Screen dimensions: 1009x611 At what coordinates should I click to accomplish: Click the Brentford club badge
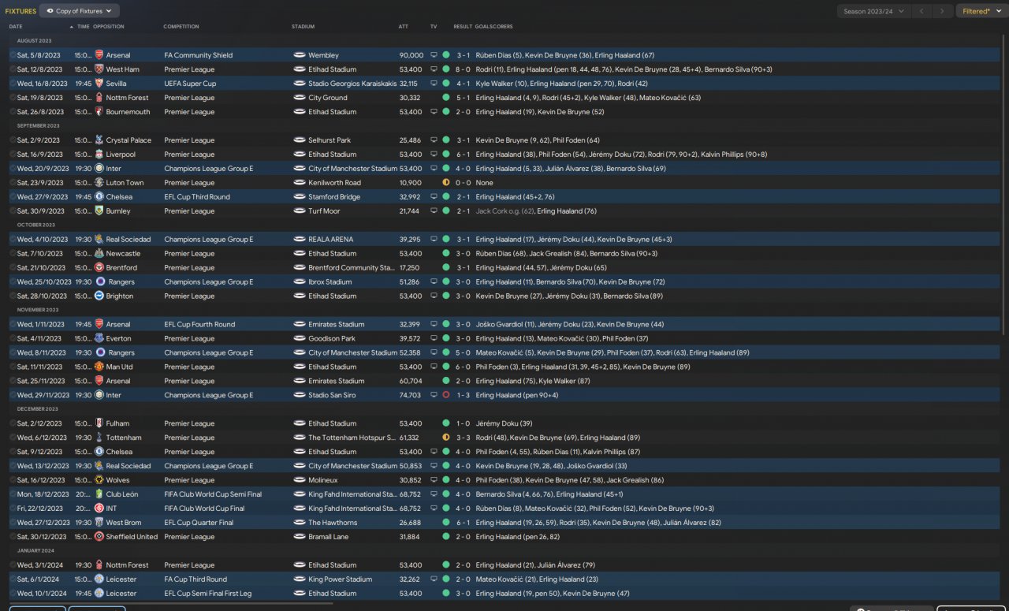click(x=99, y=268)
